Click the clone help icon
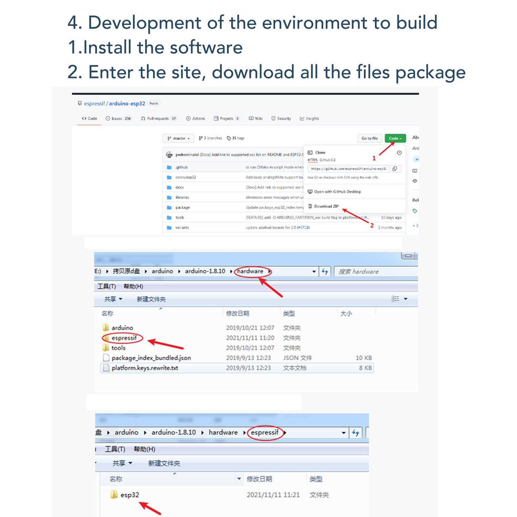 pos(399,153)
